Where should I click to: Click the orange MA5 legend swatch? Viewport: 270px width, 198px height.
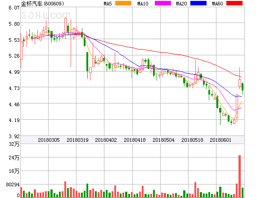(x=123, y=3)
